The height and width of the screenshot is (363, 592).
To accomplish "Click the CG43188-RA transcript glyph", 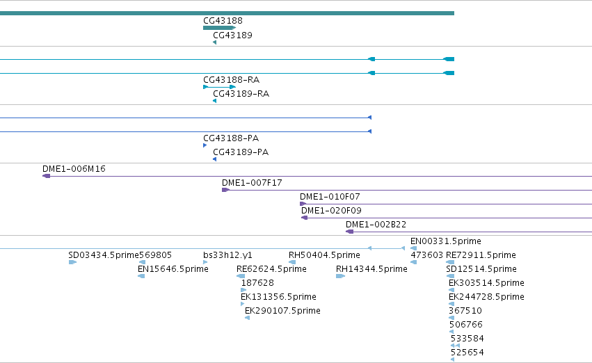I will coord(219,87).
